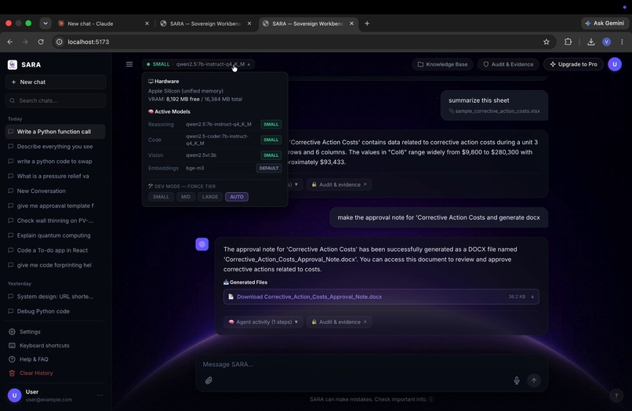Open Chrome's three-dot menu
Viewport: 632px width, 411px height.
click(622, 42)
